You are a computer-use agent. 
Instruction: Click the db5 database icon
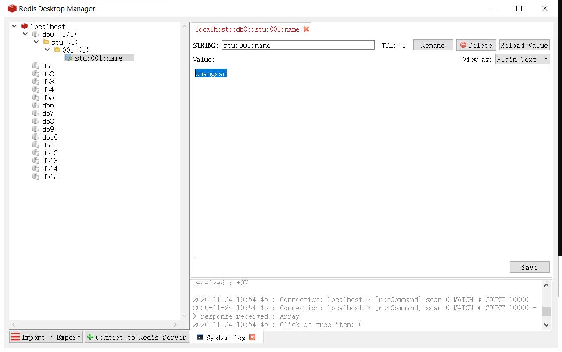pos(36,97)
